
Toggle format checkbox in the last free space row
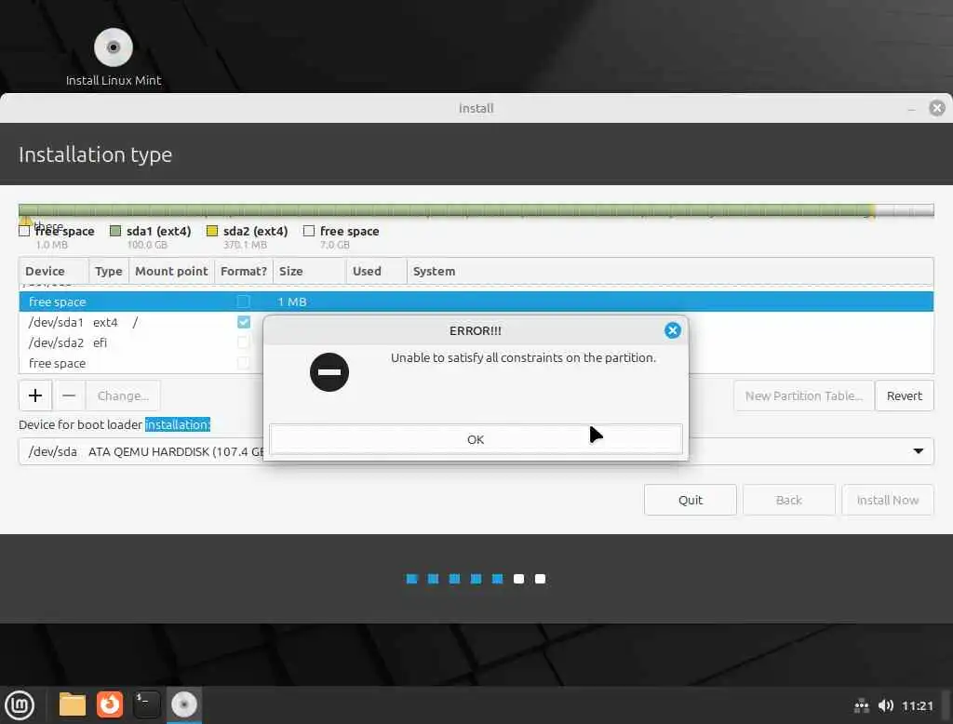pyautogui.click(x=244, y=364)
